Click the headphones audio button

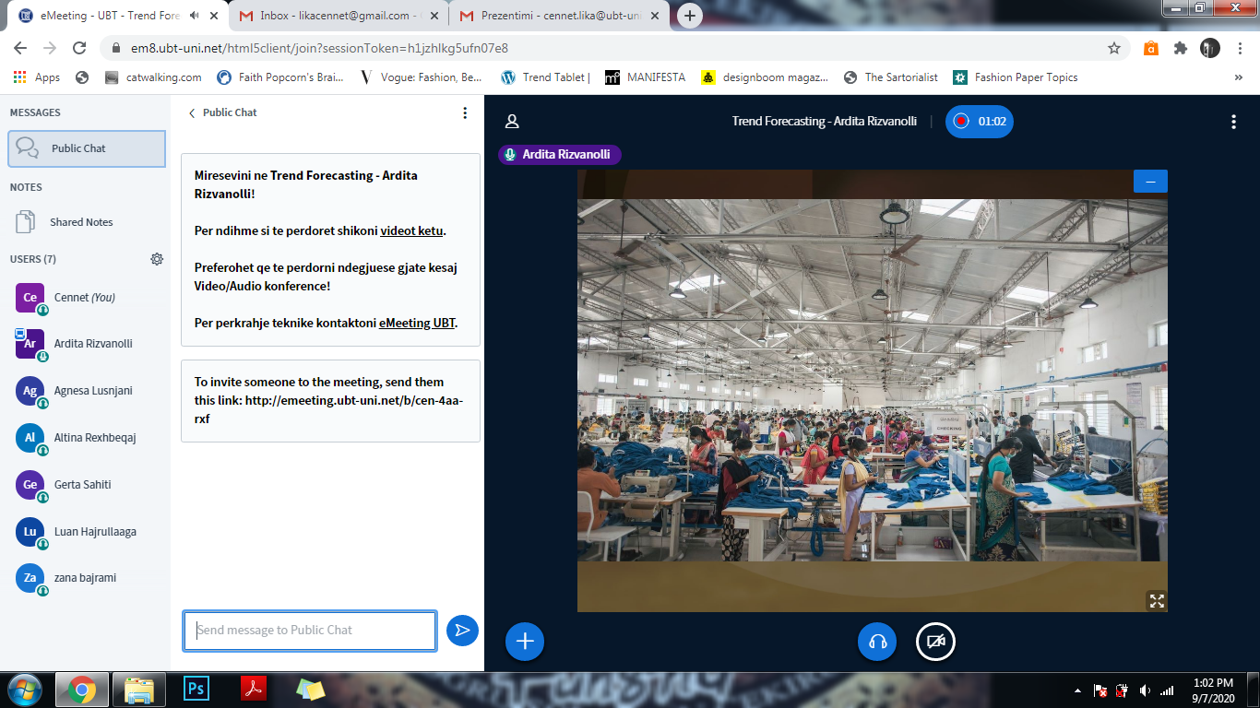pos(877,642)
